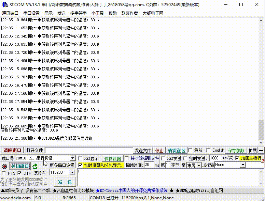The width and height of the screenshot is (265, 201).
Task: Open the 多字符串 menu
Action: (x=79, y=13)
